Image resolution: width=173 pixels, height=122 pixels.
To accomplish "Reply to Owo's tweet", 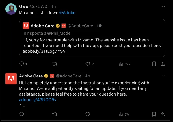I will (x=21, y=64).
